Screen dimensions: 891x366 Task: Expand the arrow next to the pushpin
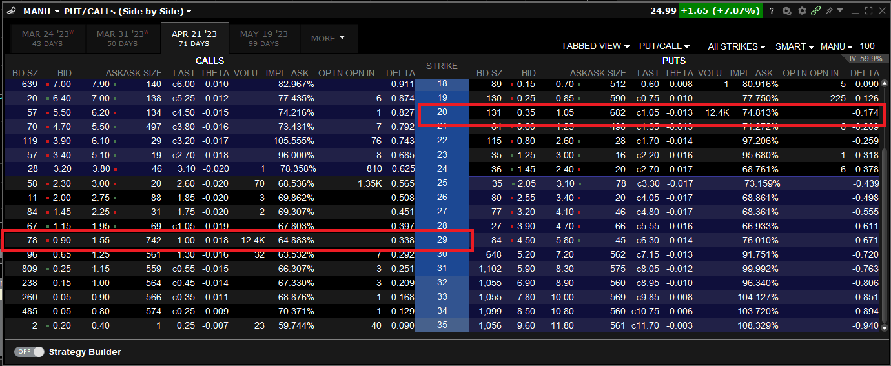coord(840,11)
